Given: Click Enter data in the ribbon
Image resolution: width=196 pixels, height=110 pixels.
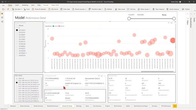Looking at the screenshot, I should (x=65, y=9).
